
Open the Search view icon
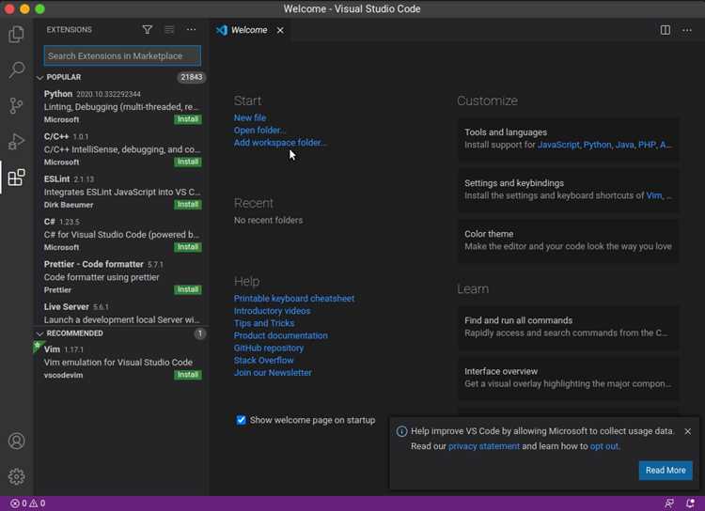[x=16, y=70]
